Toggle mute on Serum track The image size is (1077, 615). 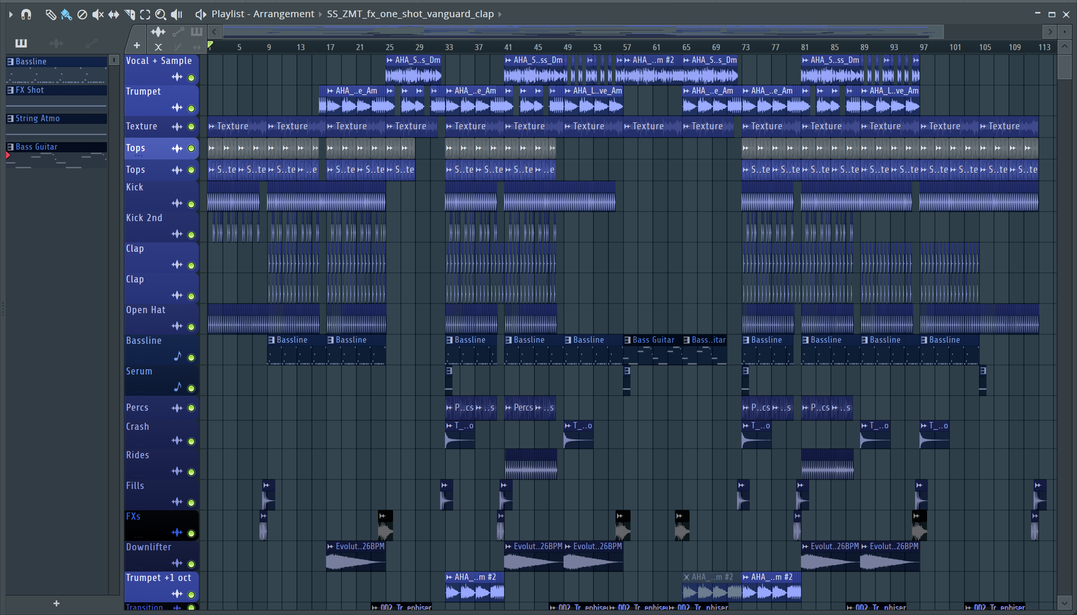[191, 388]
